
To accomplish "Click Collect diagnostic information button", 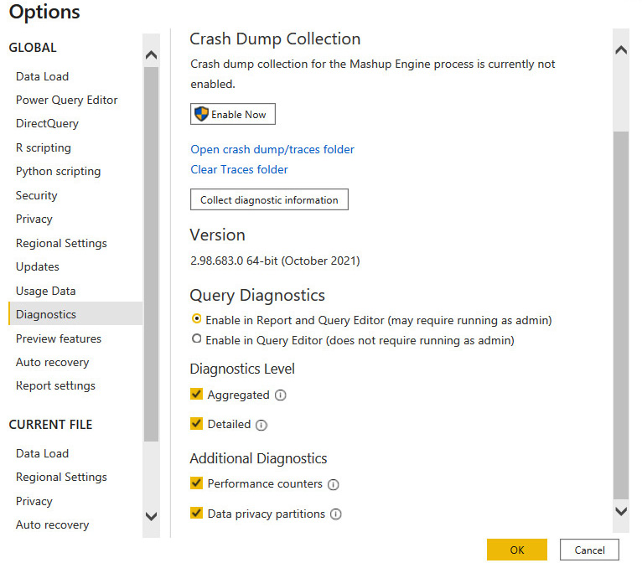I will [269, 199].
